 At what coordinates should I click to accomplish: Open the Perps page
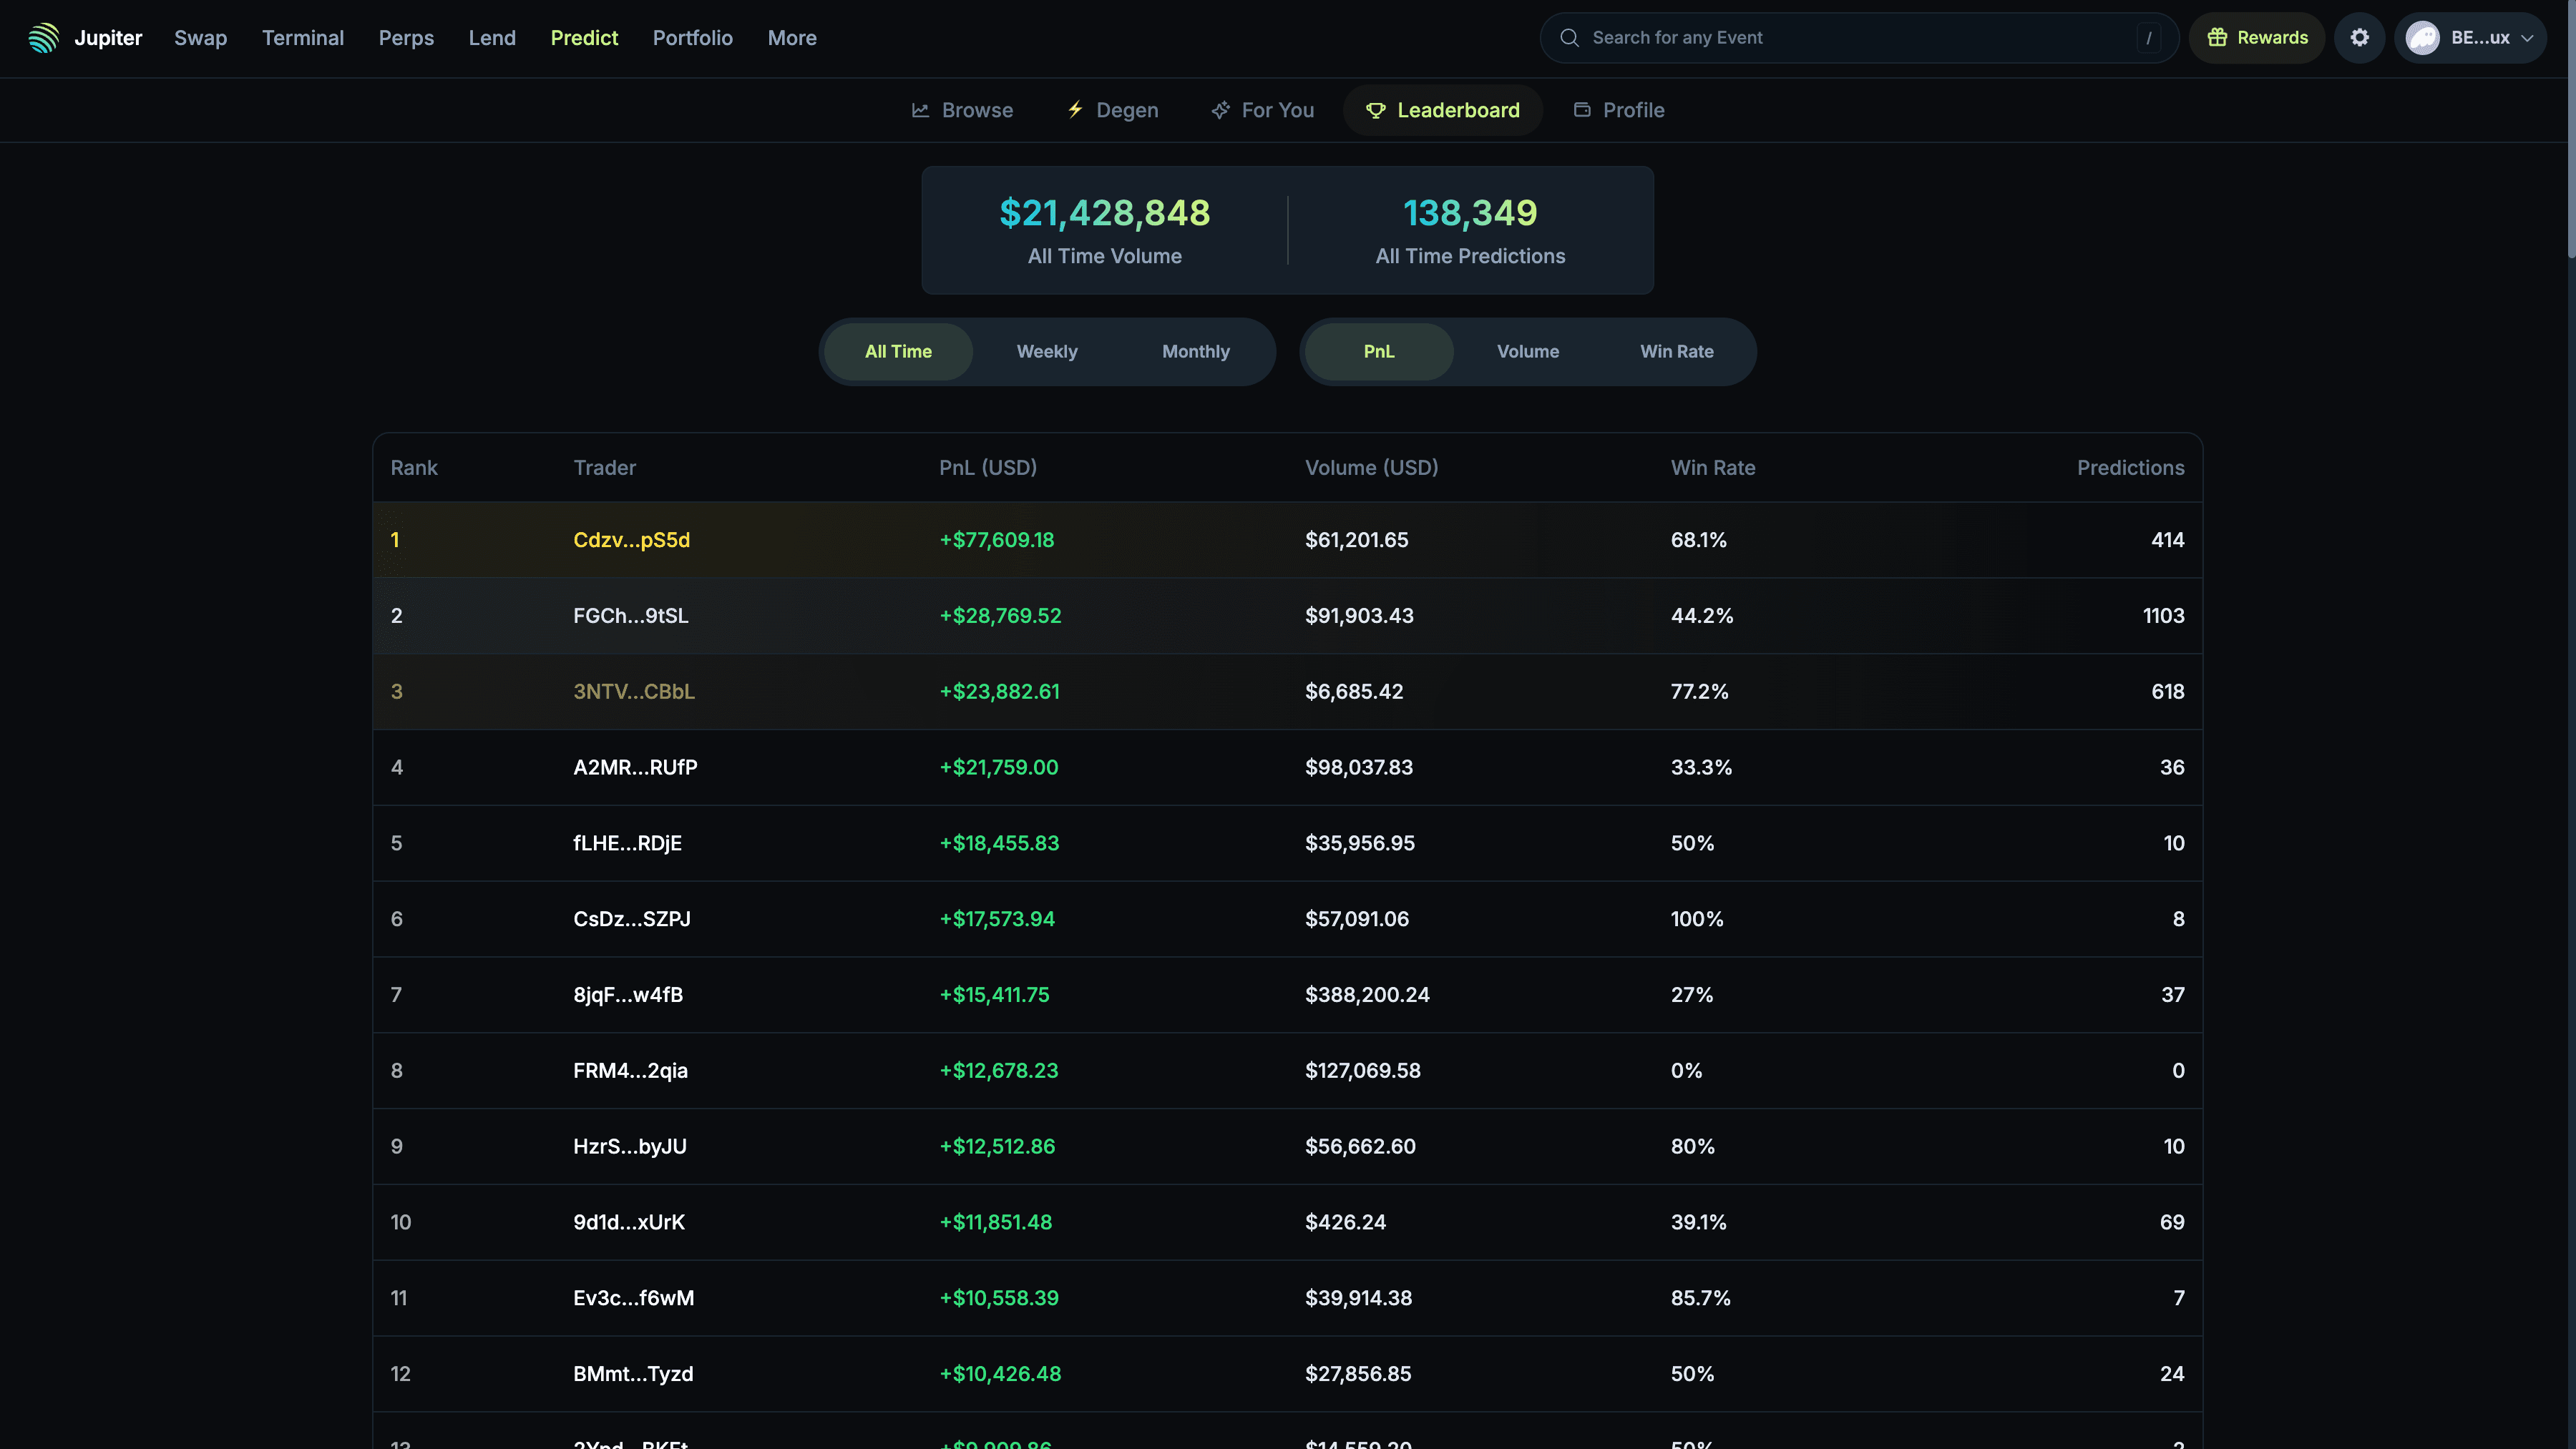[x=406, y=38]
